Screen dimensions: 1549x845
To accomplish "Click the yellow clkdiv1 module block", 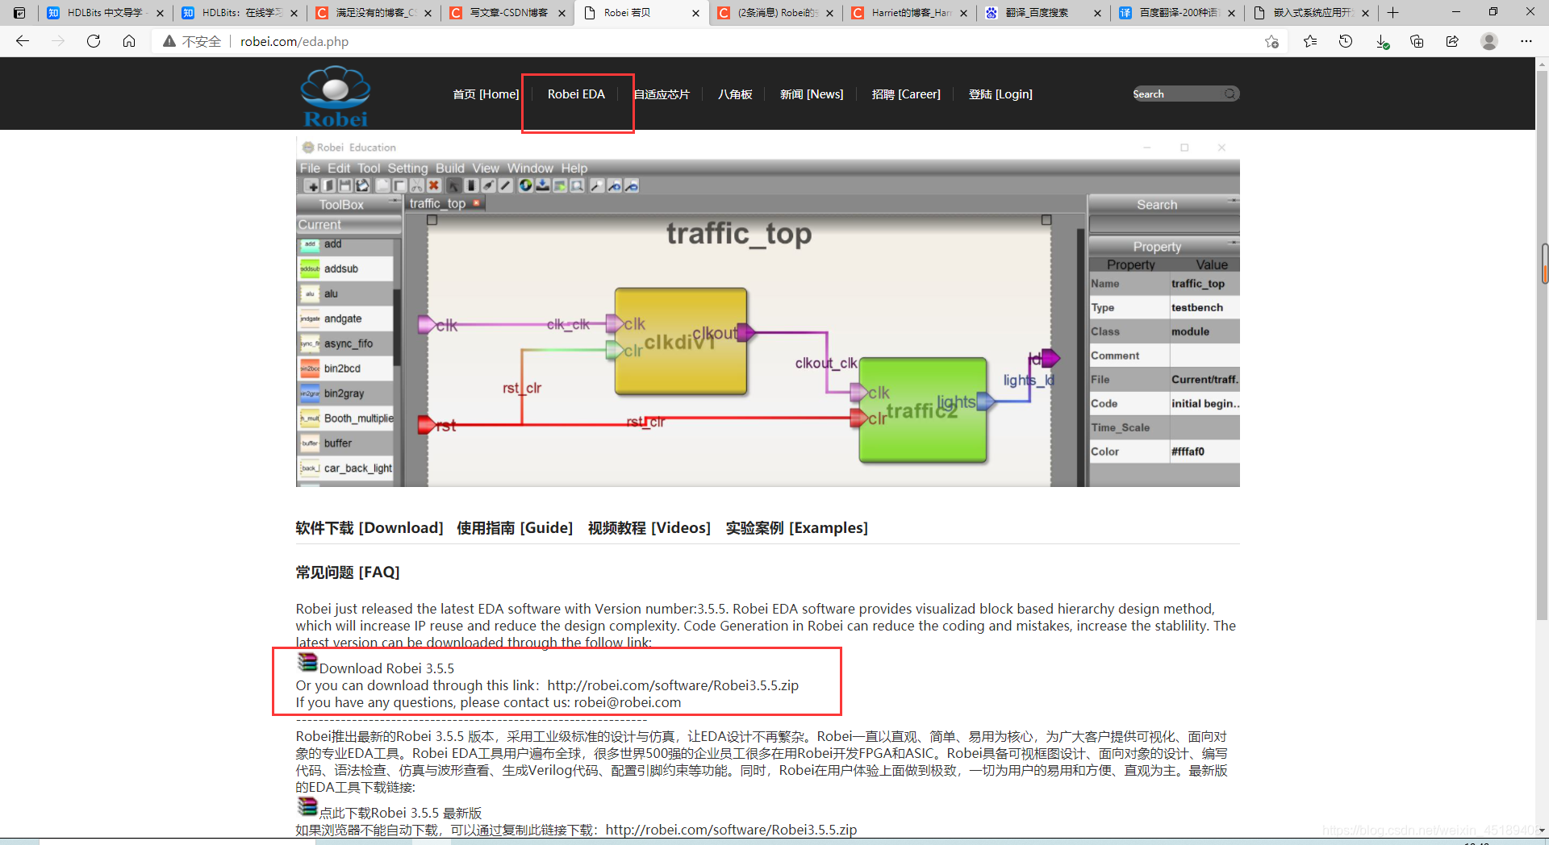I will click(x=681, y=342).
